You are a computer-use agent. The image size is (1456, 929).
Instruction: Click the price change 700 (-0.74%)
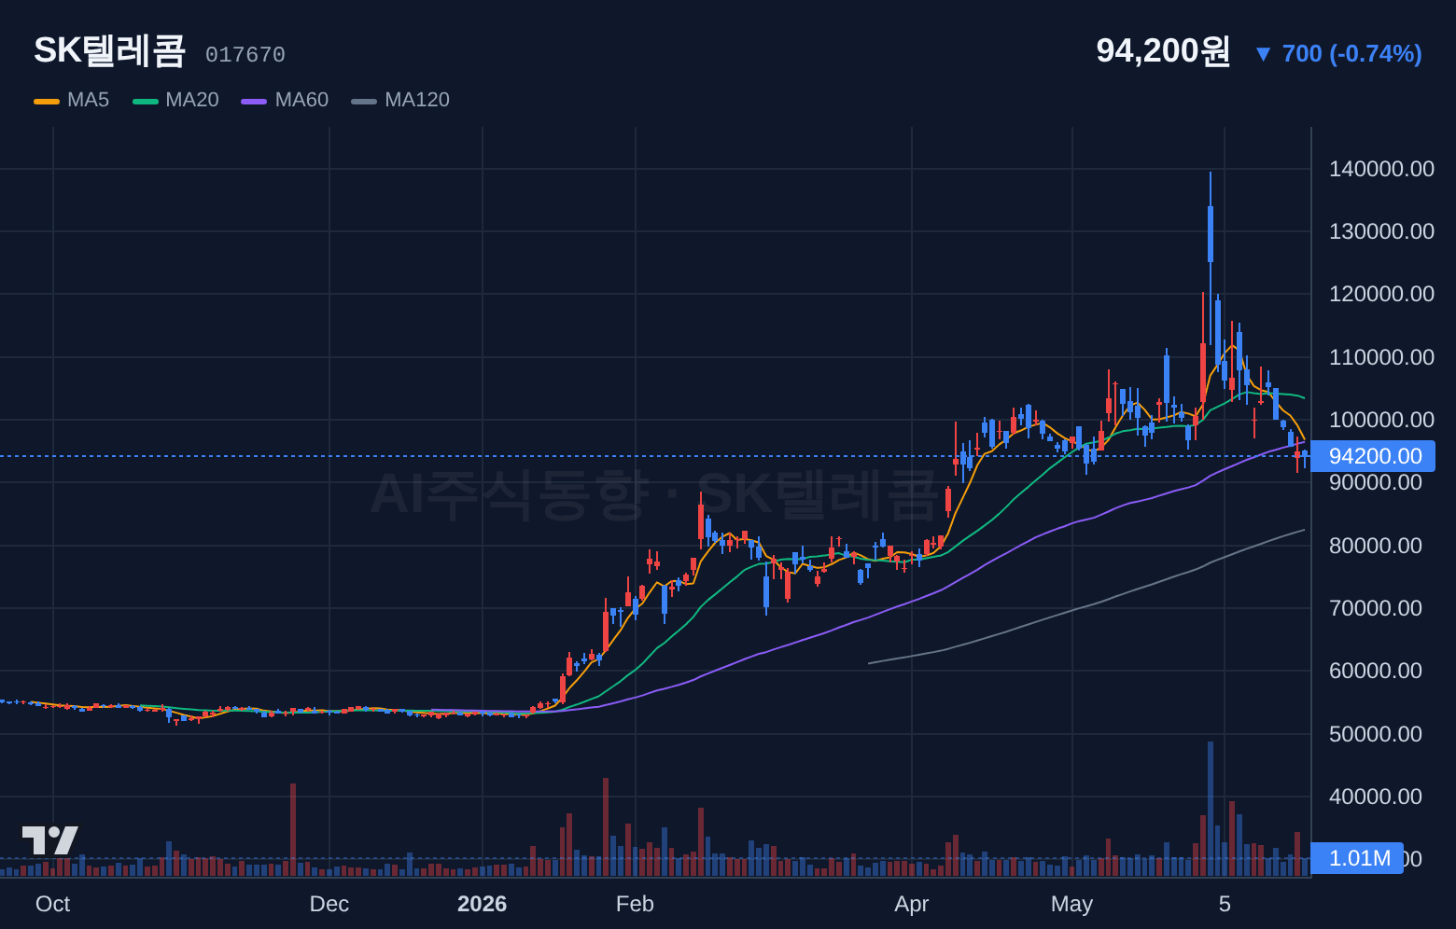[x=1351, y=54]
